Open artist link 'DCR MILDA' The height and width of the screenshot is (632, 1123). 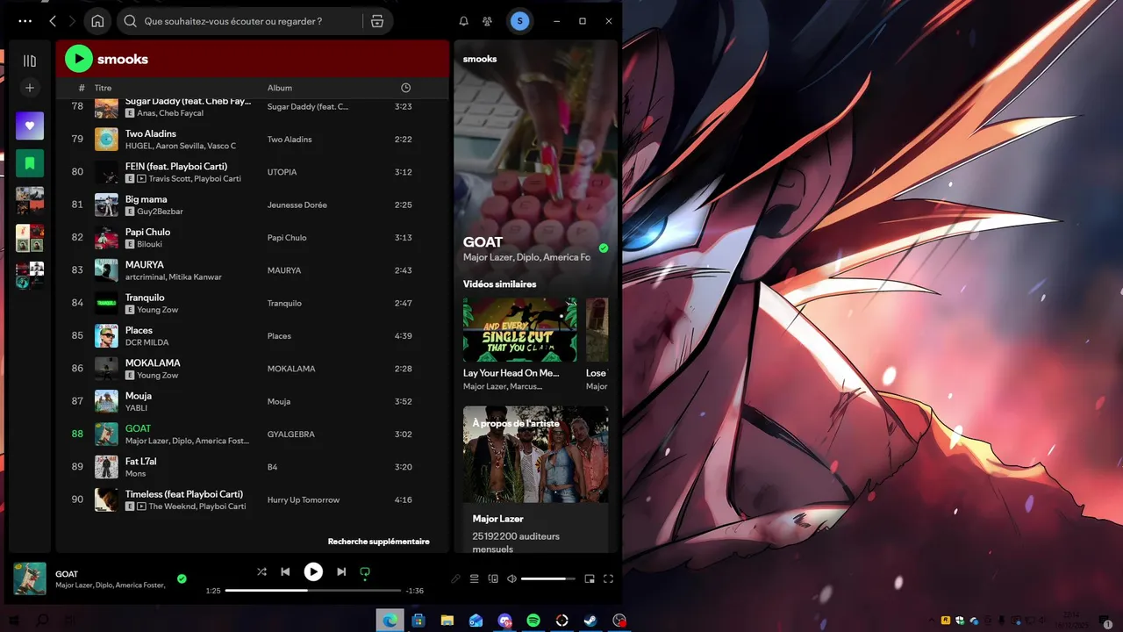(x=147, y=342)
